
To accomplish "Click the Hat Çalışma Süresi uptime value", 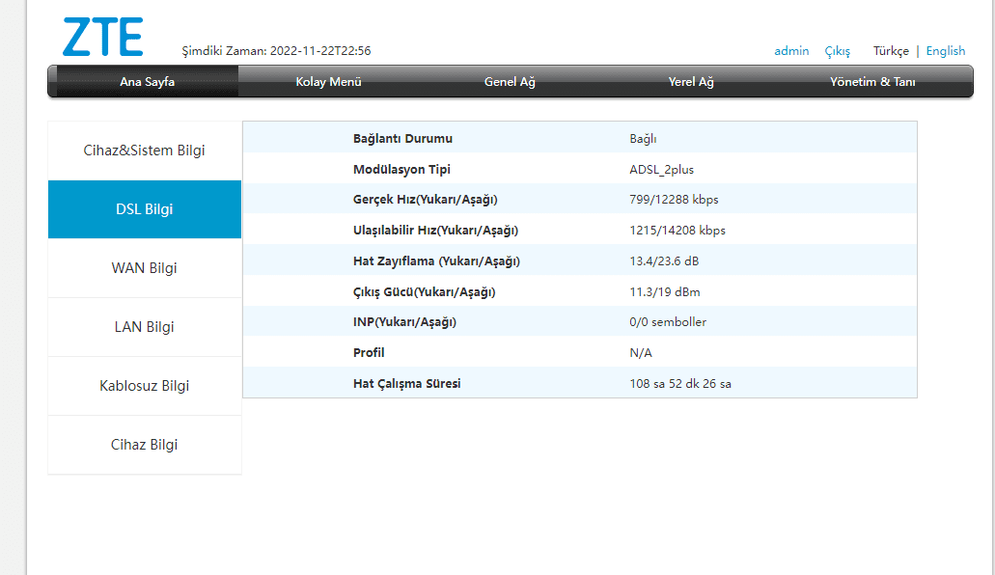I will tap(680, 384).
